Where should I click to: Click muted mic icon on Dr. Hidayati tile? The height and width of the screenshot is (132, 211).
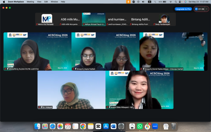tap(39, 107)
